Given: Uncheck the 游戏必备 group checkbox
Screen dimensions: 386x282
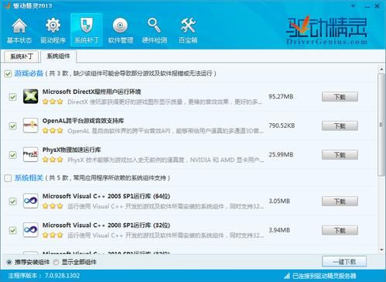Looking at the screenshot, I should coord(8,74).
